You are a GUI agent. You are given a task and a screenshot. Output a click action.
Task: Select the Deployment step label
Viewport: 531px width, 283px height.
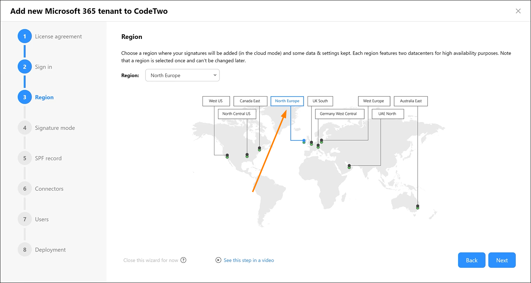pyautogui.click(x=50, y=250)
